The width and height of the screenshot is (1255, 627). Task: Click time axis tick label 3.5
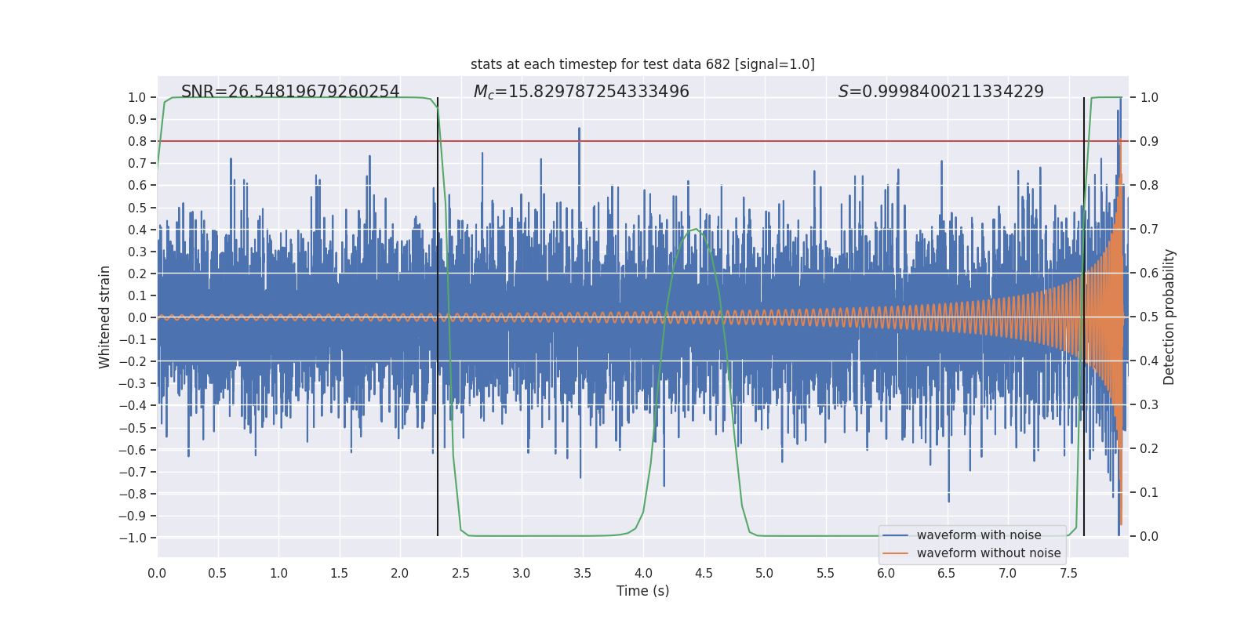(582, 573)
